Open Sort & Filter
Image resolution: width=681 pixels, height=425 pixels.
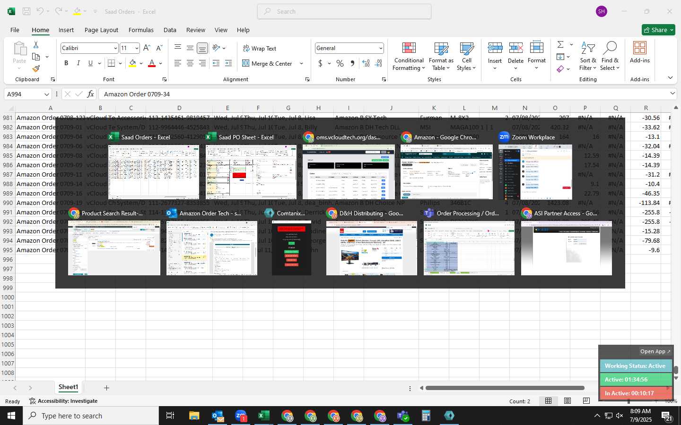click(x=588, y=57)
